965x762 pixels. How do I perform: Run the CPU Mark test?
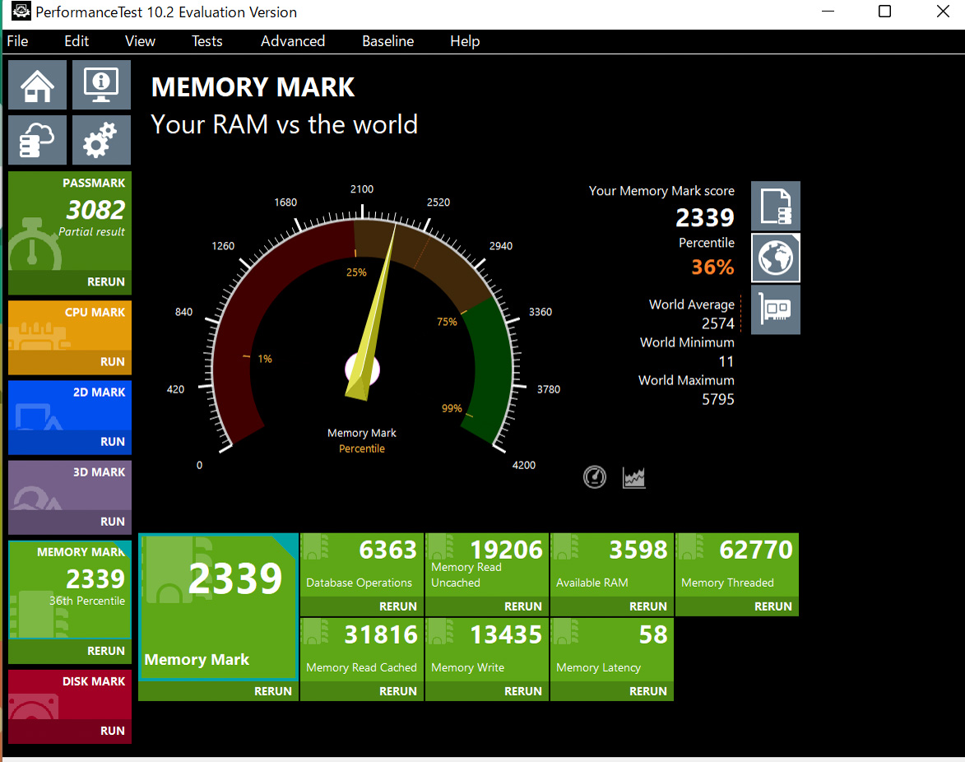tap(70, 362)
